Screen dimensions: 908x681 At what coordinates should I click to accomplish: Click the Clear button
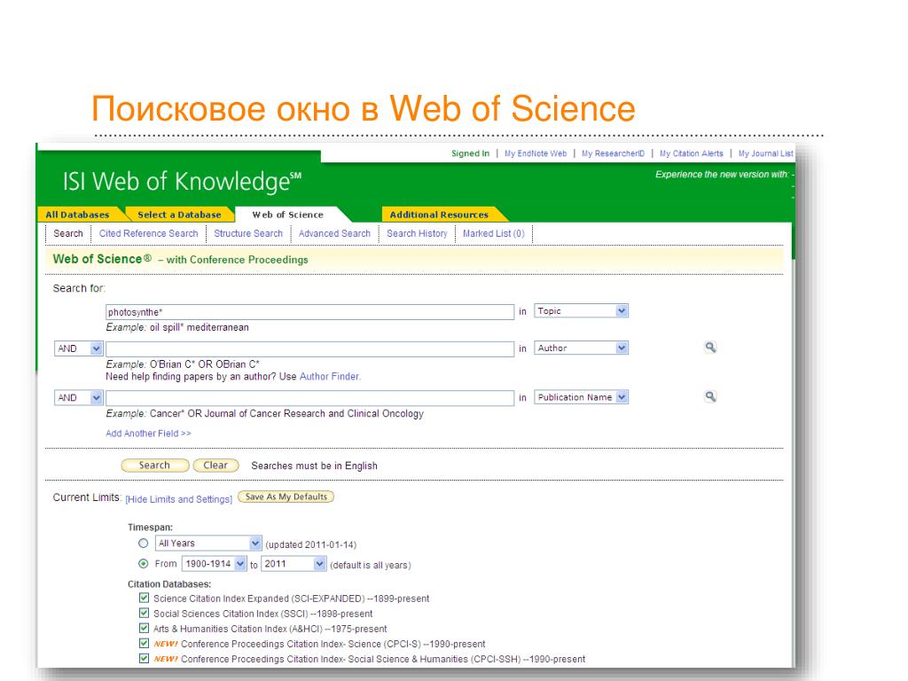(x=215, y=465)
